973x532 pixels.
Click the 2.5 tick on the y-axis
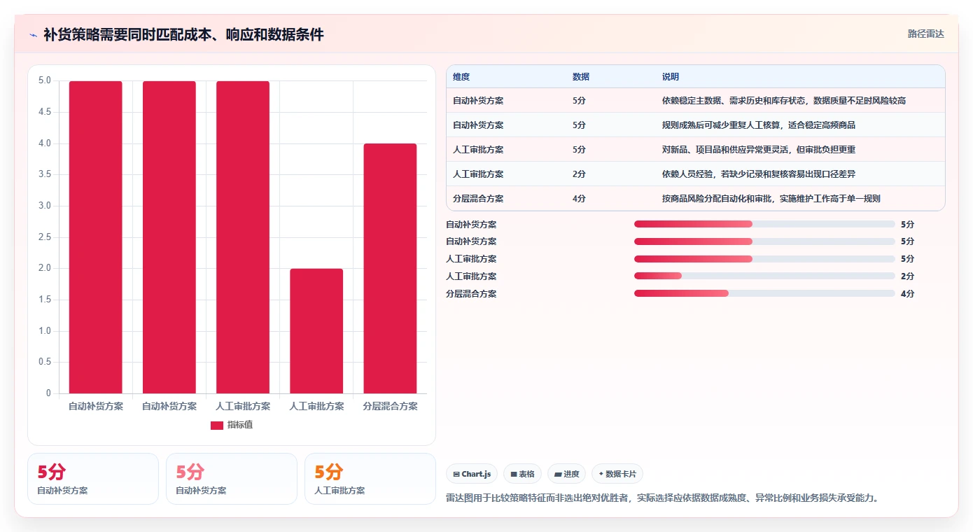(44, 237)
